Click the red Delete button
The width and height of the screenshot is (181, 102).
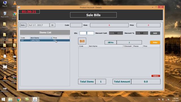tap(156, 76)
